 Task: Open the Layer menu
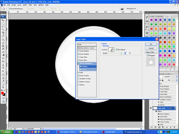coord(19,5)
